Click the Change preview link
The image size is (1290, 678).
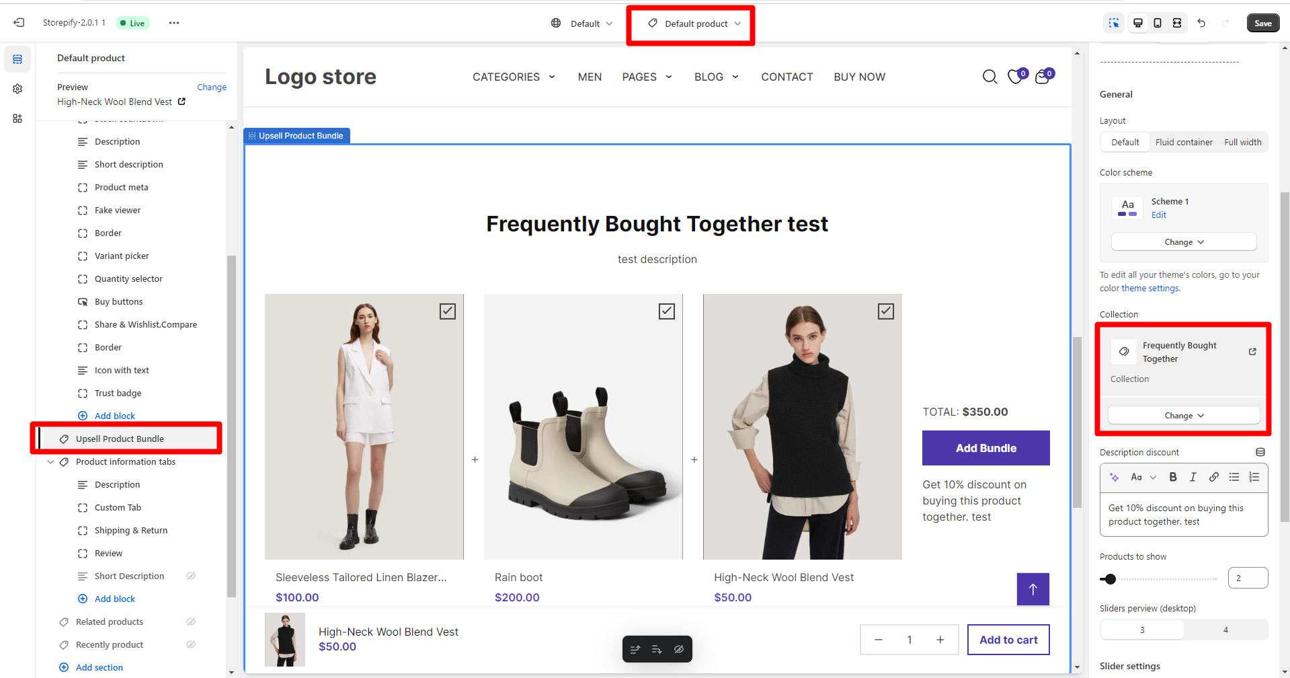point(212,87)
